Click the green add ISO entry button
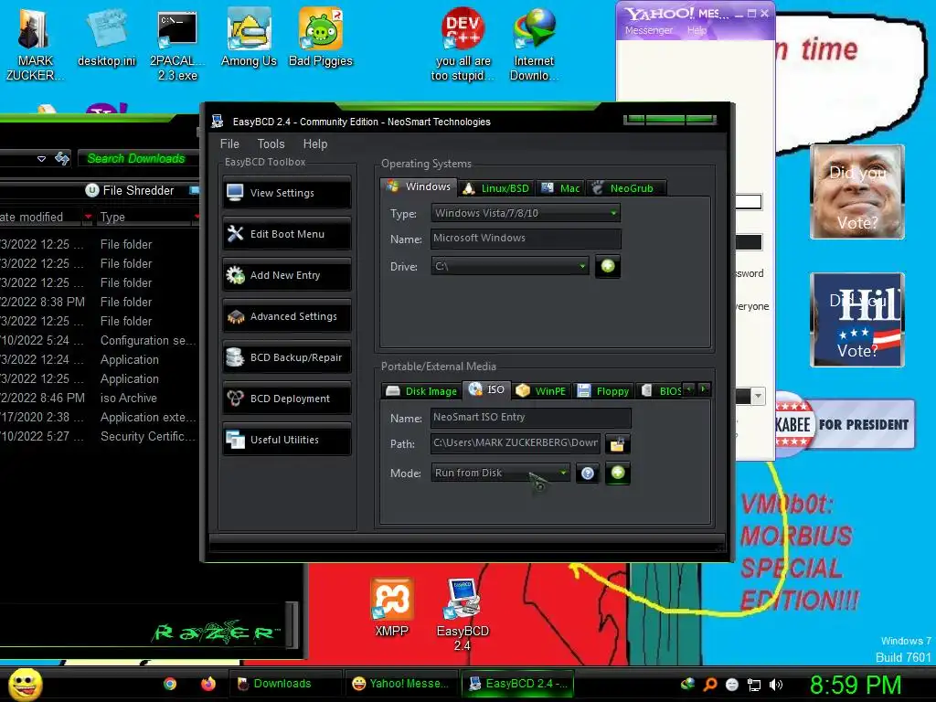The height and width of the screenshot is (702, 936). click(x=618, y=473)
